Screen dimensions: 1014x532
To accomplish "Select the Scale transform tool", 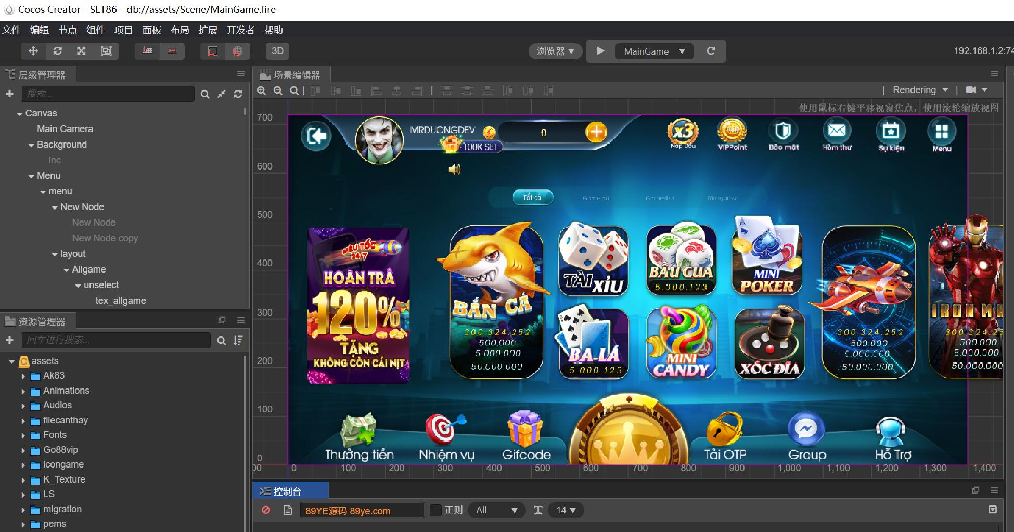I will pos(81,51).
